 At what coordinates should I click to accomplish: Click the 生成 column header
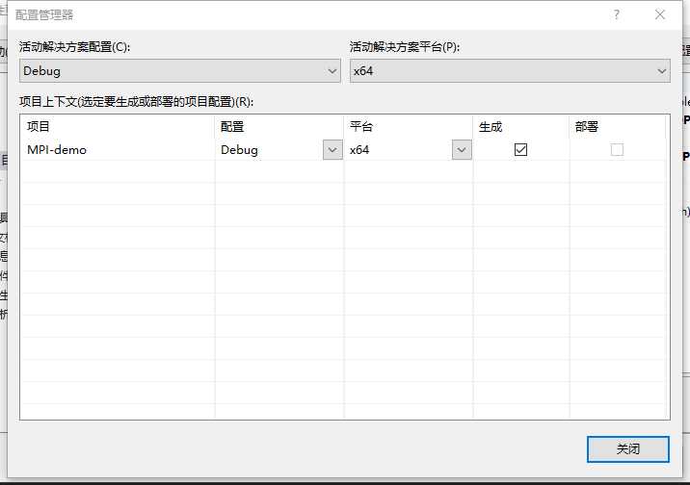click(x=521, y=127)
